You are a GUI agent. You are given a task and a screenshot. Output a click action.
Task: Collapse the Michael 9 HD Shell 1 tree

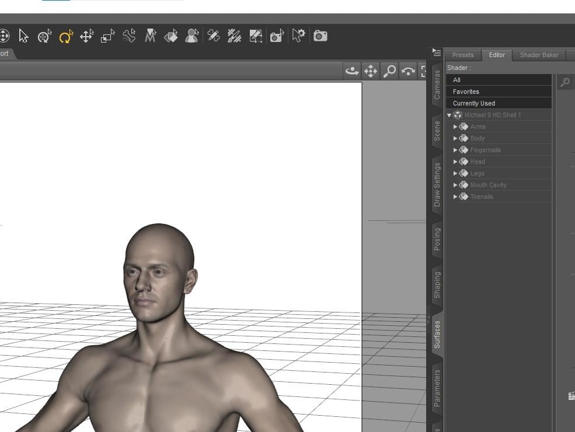coord(449,115)
